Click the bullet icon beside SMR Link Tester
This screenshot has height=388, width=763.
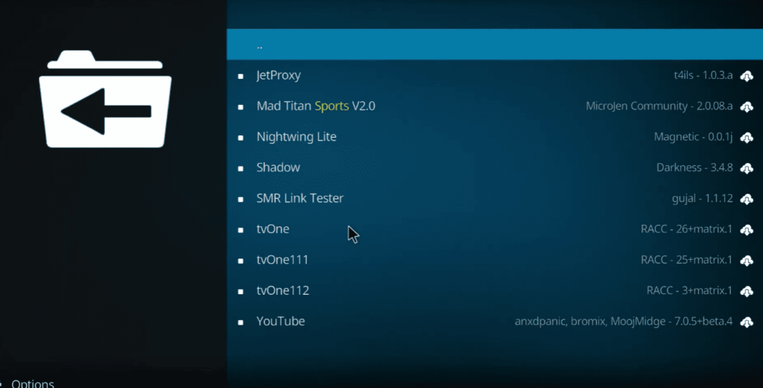tap(241, 200)
